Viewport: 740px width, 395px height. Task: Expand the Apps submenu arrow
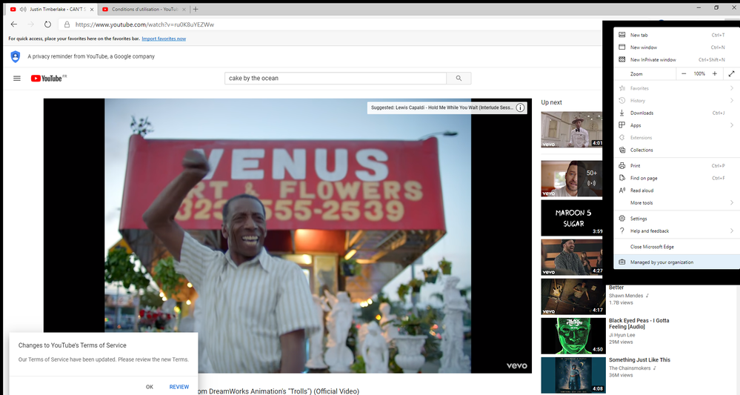732,125
